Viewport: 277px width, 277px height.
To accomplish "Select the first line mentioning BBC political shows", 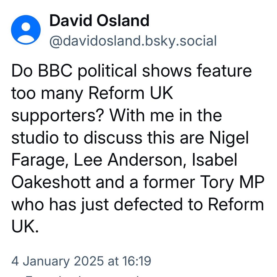I will [x=131, y=71].
